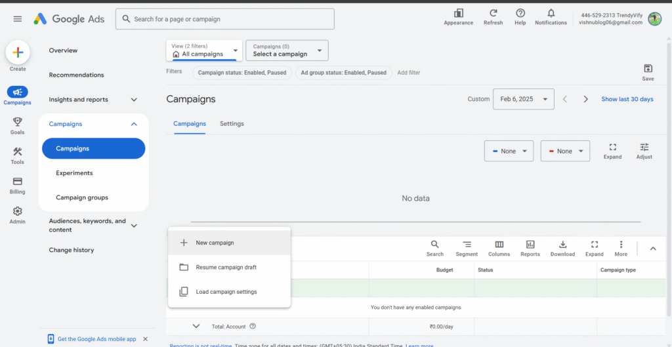The width and height of the screenshot is (672, 347).
Task: Click Show last 30 days link
Action: tap(627, 99)
